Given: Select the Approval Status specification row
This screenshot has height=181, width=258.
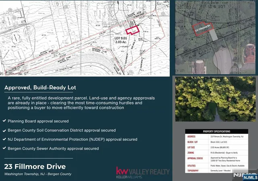Looking at the screenshot, I should pos(216,159).
